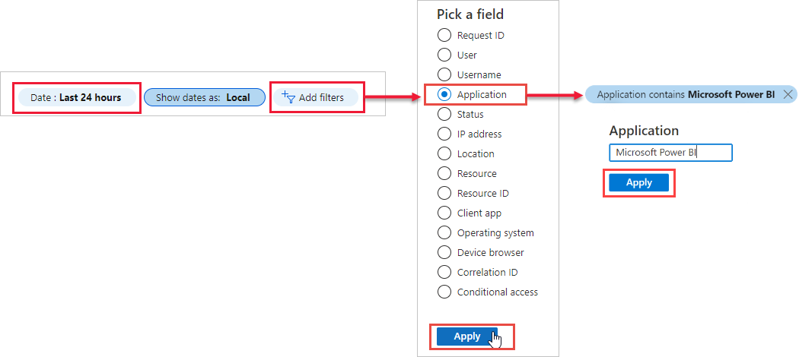Pick the Resource radio button
Viewport: 799px width, 357px height.
(444, 173)
